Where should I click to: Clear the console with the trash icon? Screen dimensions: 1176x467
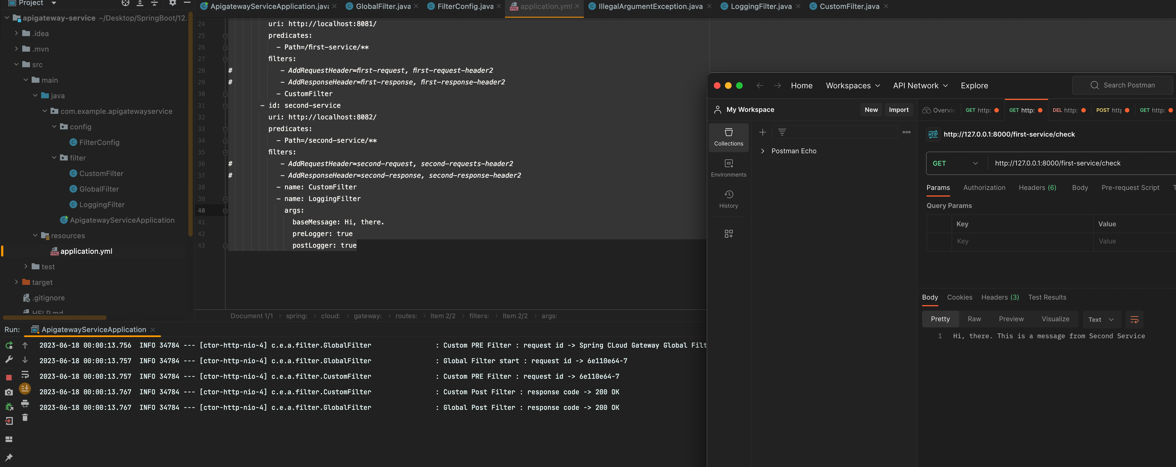(x=25, y=417)
